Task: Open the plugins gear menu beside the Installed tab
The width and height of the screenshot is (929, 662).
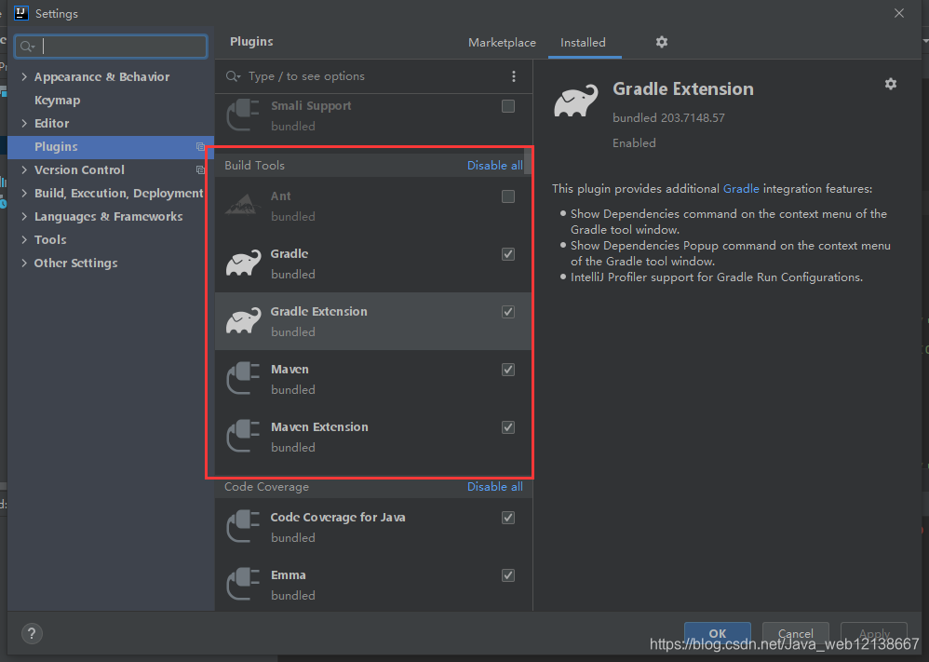Action: pyautogui.click(x=662, y=42)
